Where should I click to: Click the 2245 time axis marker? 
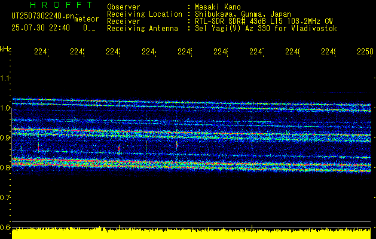coord(185,52)
